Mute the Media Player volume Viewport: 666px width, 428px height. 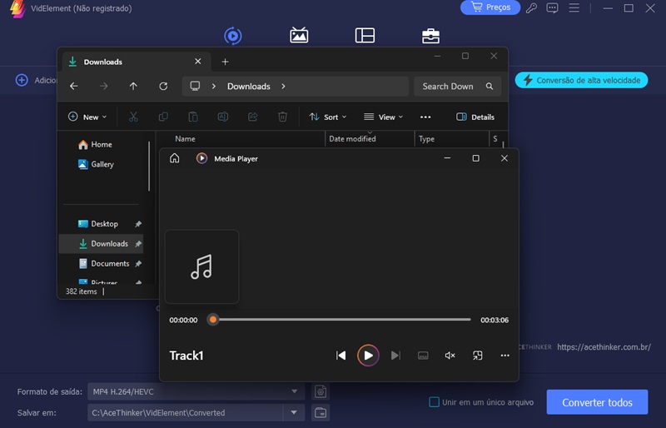click(450, 356)
